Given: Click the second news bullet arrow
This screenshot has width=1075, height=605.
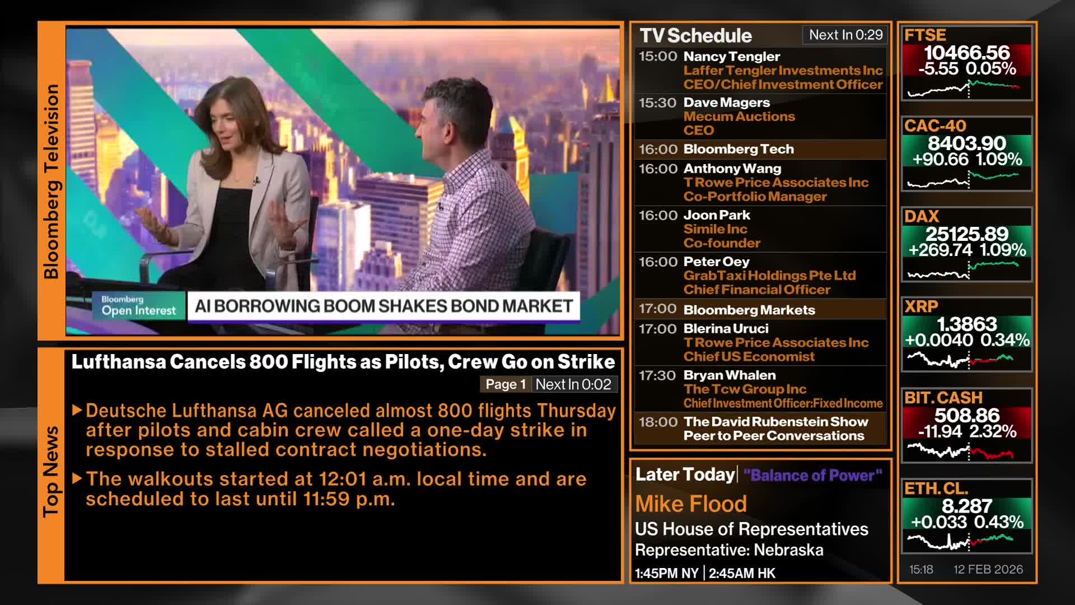Looking at the screenshot, I should pyautogui.click(x=78, y=479).
